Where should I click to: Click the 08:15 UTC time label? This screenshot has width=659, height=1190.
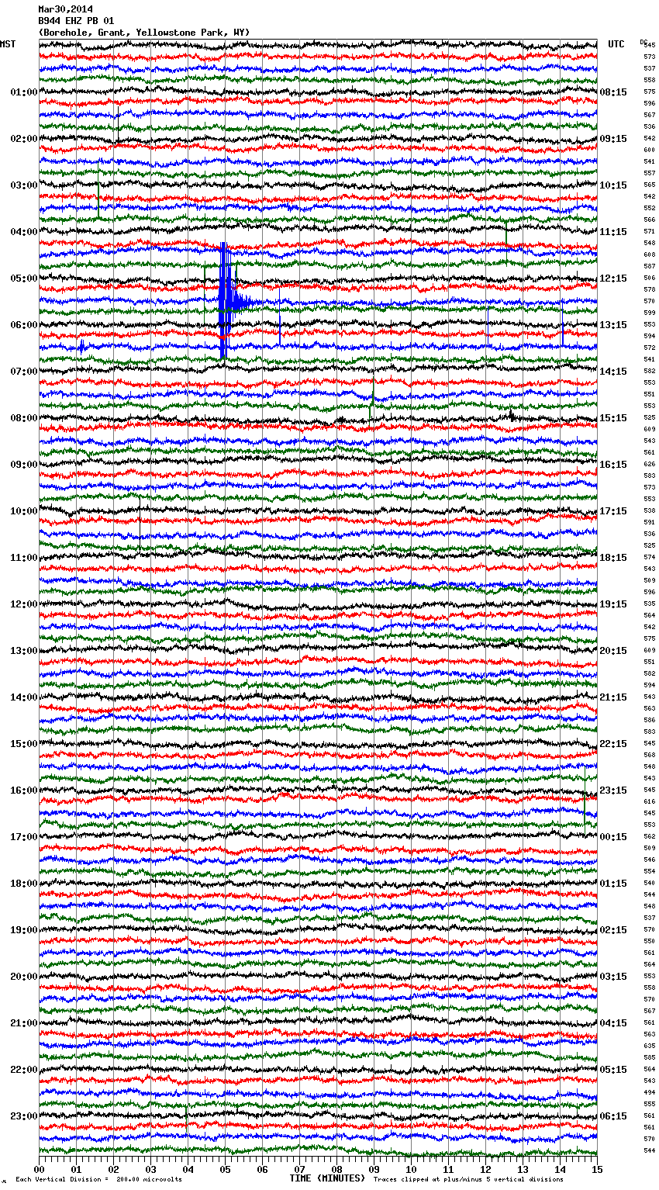pos(613,92)
